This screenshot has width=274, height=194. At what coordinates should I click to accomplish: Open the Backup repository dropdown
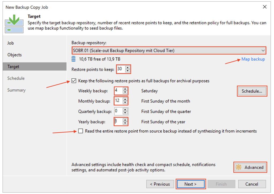(169, 51)
